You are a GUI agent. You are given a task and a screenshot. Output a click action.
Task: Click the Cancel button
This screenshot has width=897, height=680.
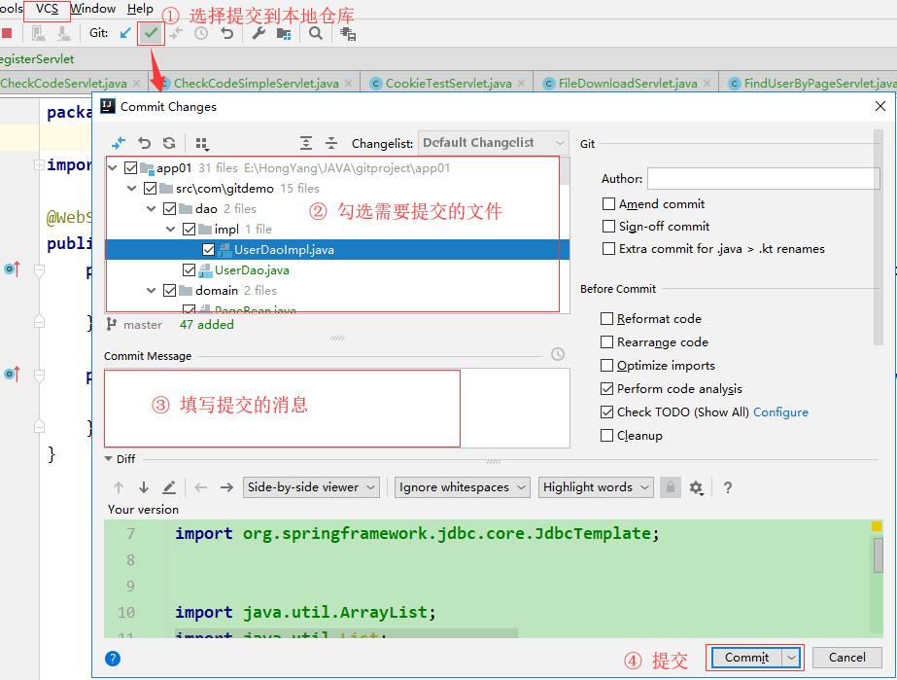[846, 658]
